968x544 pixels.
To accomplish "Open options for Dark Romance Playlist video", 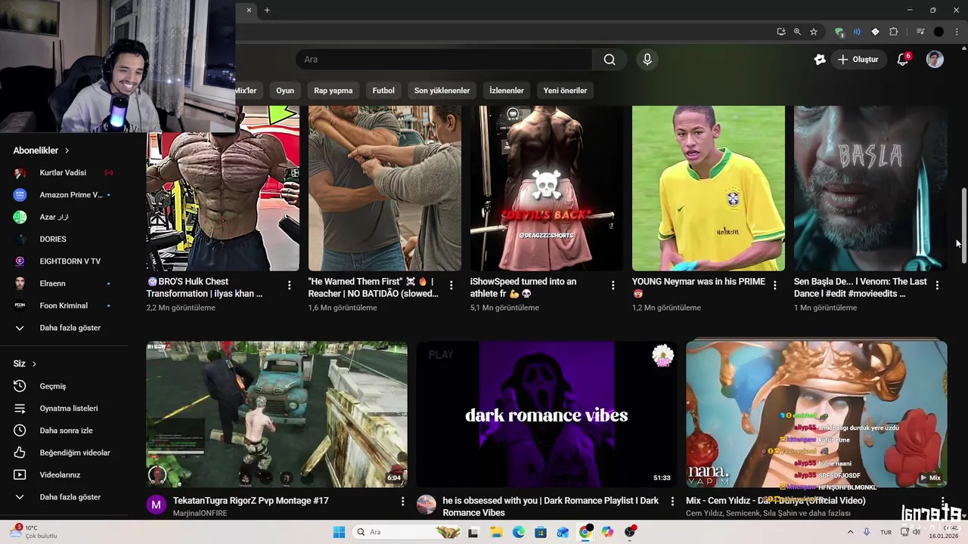I will point(672,502).
